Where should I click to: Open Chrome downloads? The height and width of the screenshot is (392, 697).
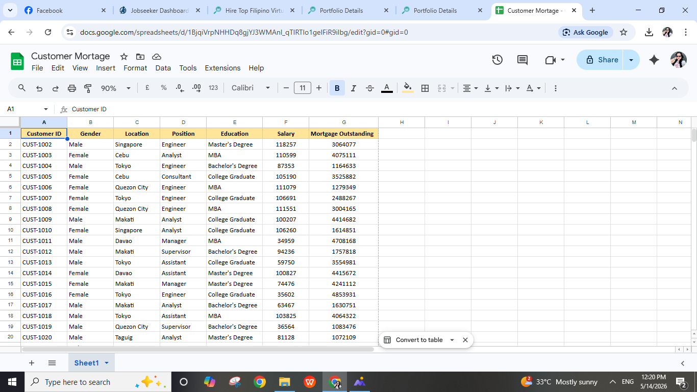tap(649, 32)
